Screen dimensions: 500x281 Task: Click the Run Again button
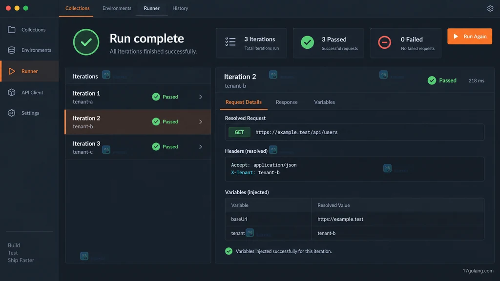point(470,36)
